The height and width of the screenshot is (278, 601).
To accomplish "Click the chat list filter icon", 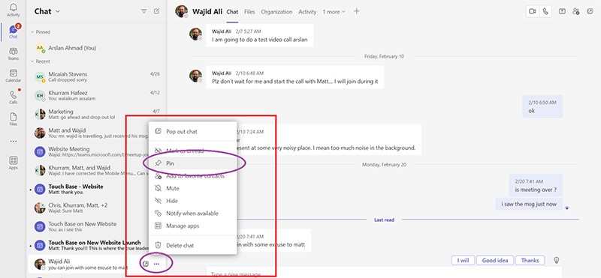I will [x=144, y=11].
